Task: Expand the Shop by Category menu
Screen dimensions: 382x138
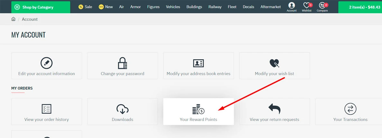Action: [41, 7]
